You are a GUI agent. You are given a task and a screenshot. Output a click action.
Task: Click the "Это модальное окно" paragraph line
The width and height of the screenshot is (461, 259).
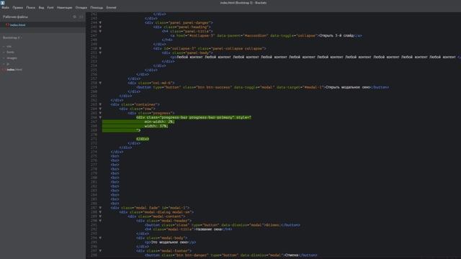(170, 242)
